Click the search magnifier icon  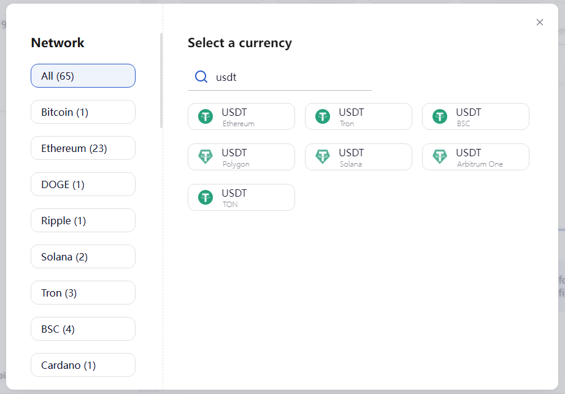[201, 77]
